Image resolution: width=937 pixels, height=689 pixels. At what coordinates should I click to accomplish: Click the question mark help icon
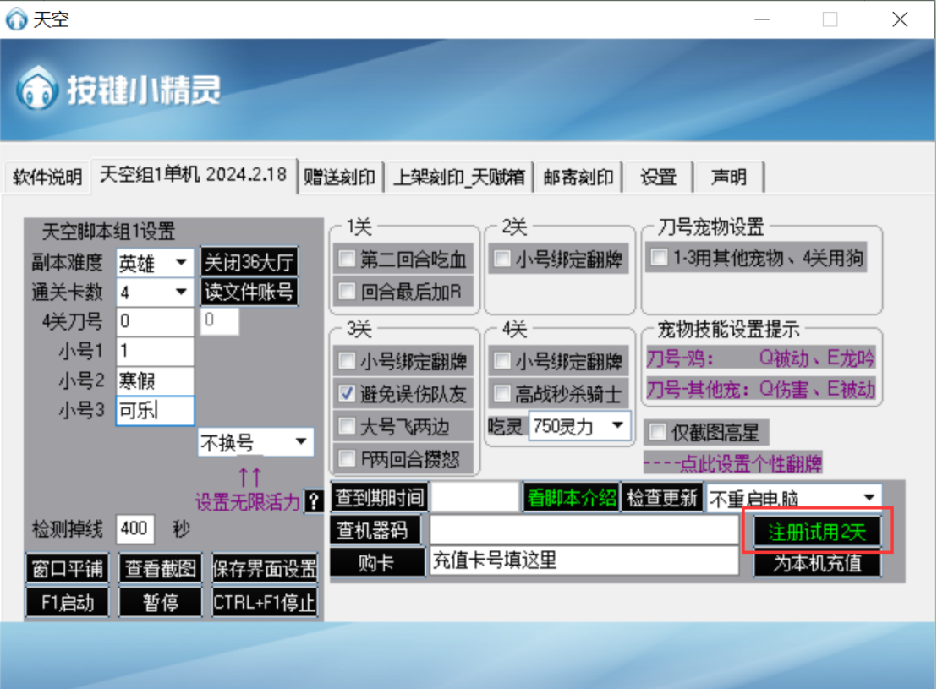pos(313,501)
